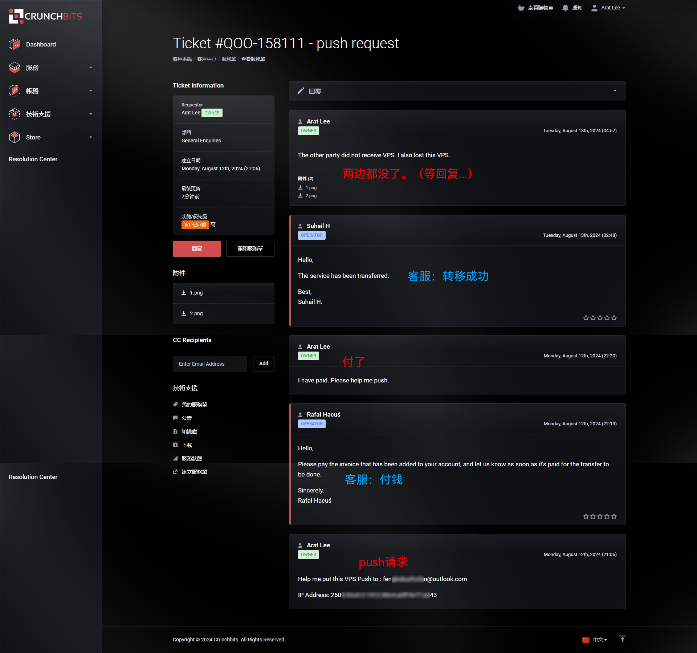Open the Store sidebar menu
This screenshot has width=697, height=653.
click(51, 137)
